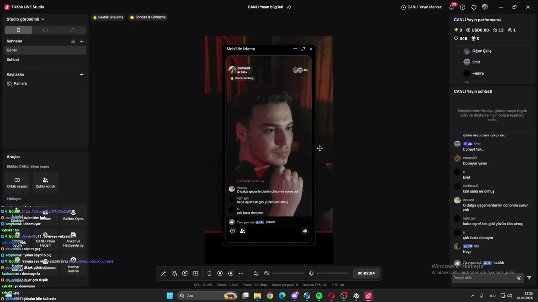
Task: Show hidden tray icons chevron
Action: 472,296
